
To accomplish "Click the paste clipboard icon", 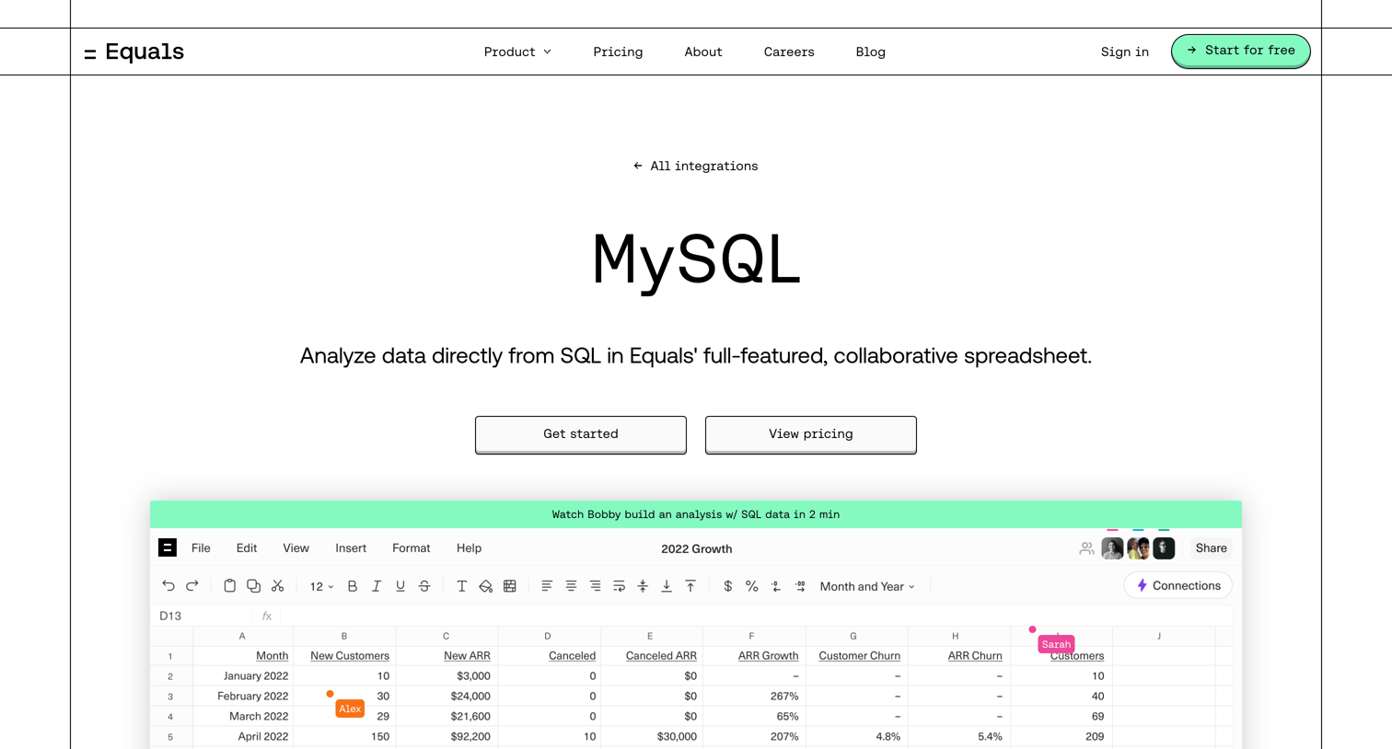I will (x=229, y=586).
